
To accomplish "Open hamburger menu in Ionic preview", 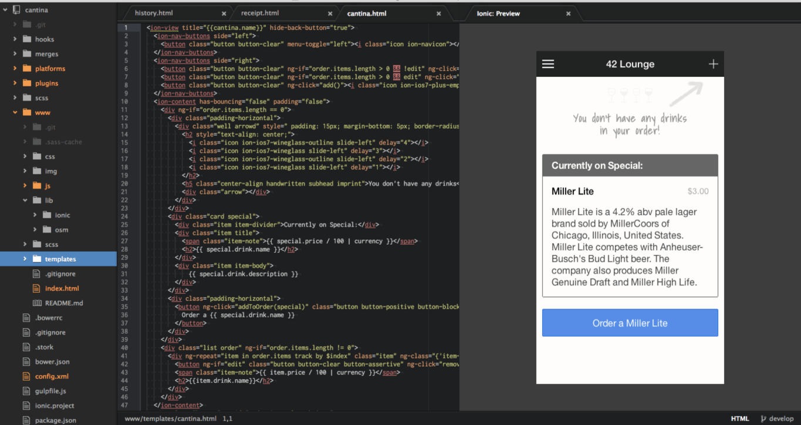I will click(548, 64).
